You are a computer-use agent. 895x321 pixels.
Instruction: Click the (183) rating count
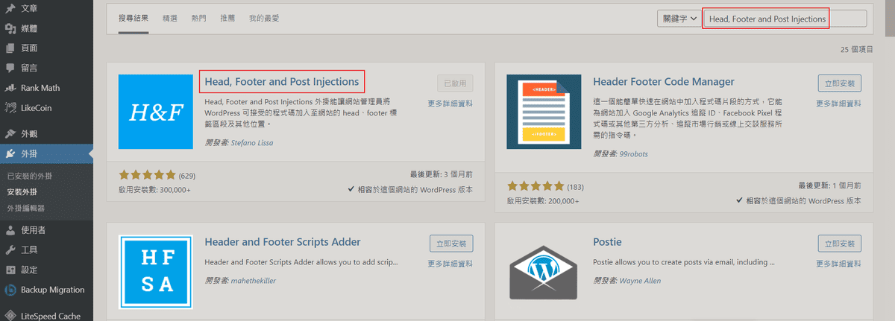575,186
